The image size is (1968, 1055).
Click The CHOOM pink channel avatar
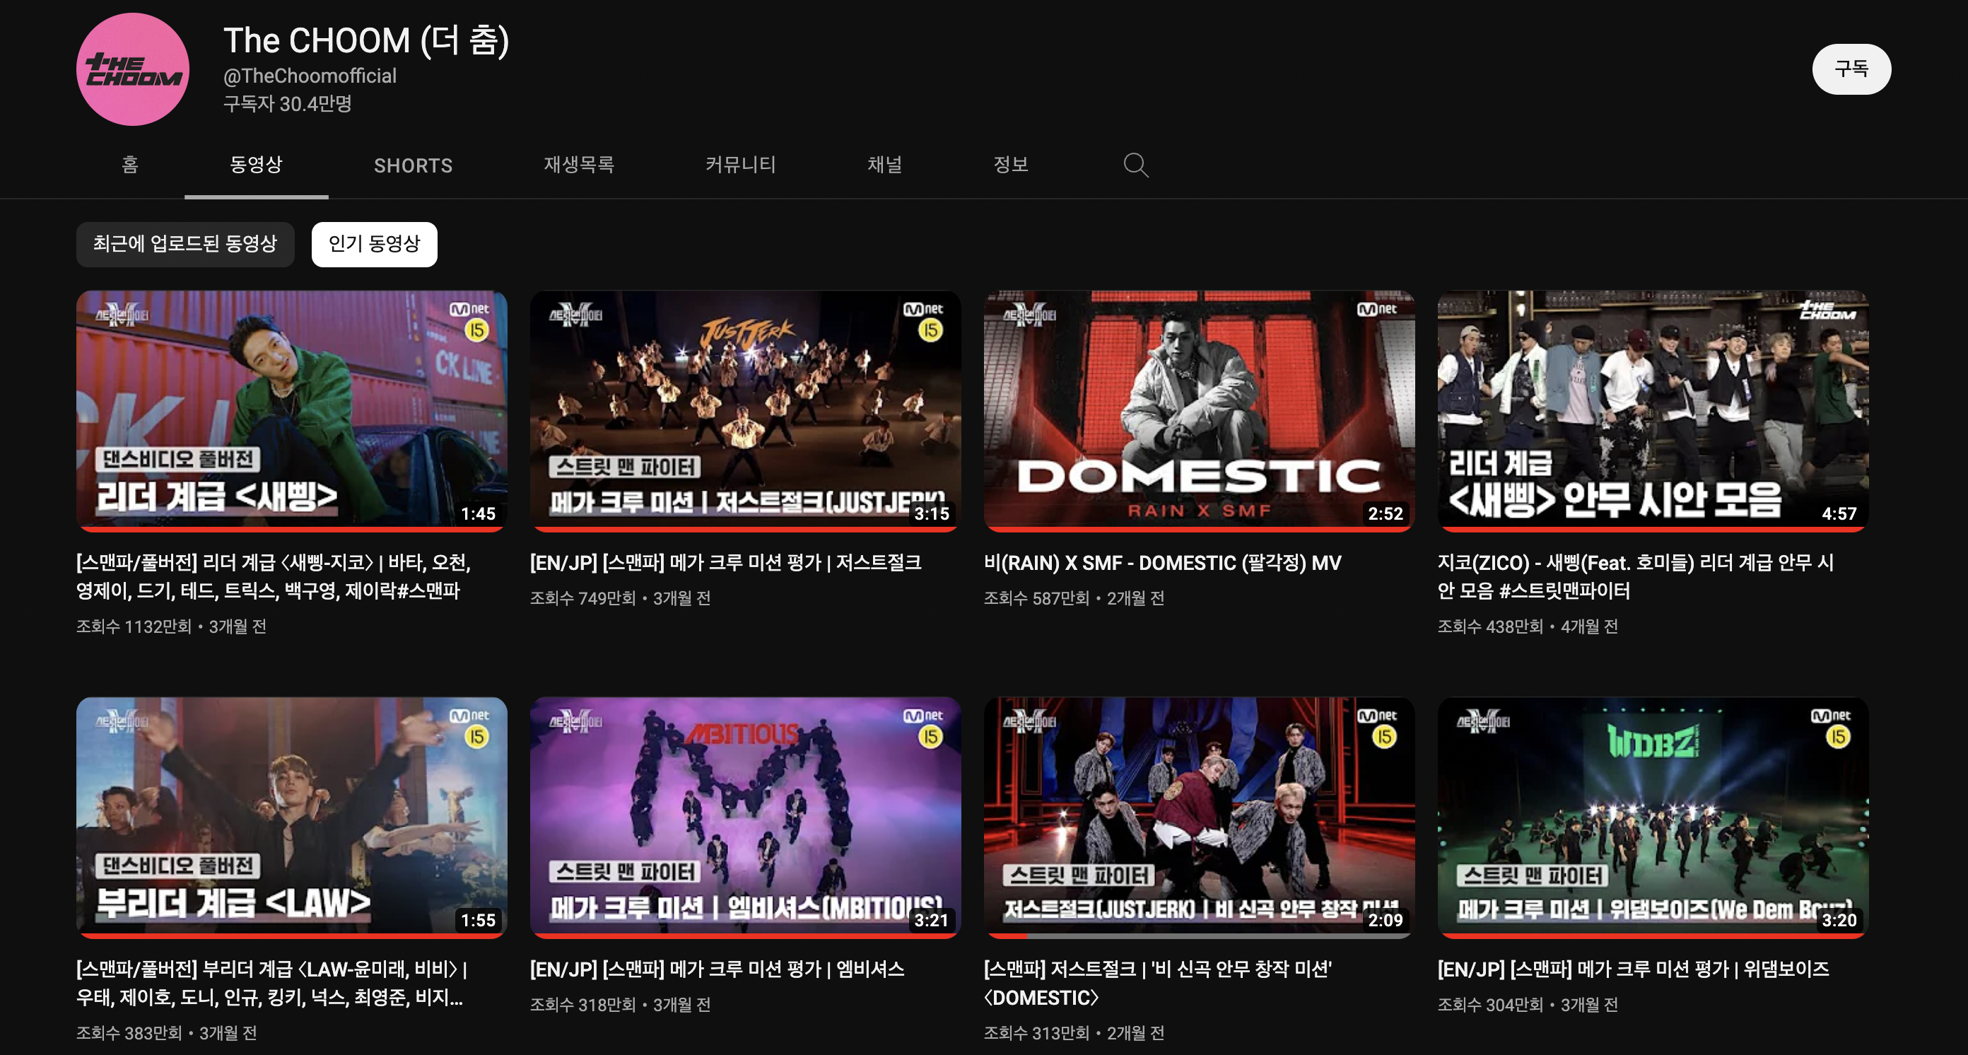133,69
